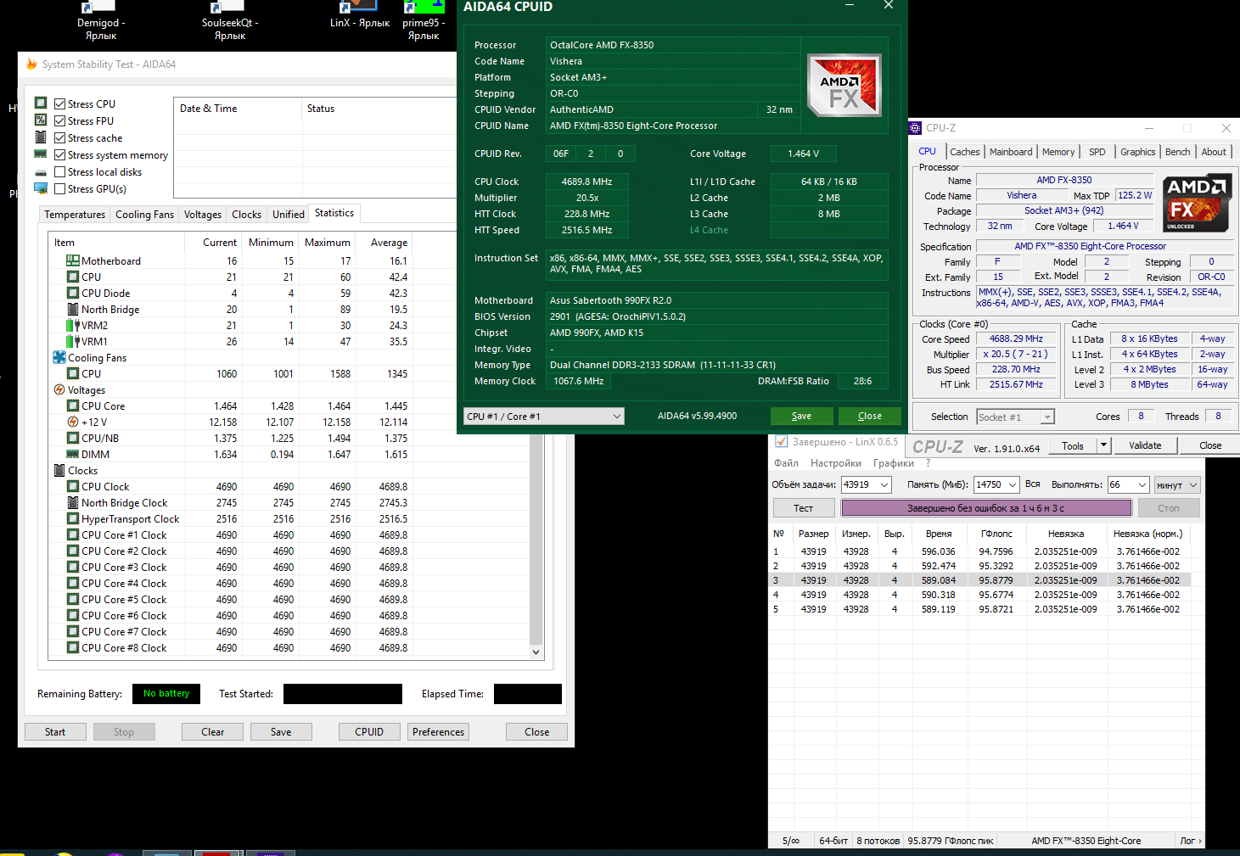Click the Maximum column header in the statistics list
The width and height of the screenshot is (1240, 856).
coord(328,243)
